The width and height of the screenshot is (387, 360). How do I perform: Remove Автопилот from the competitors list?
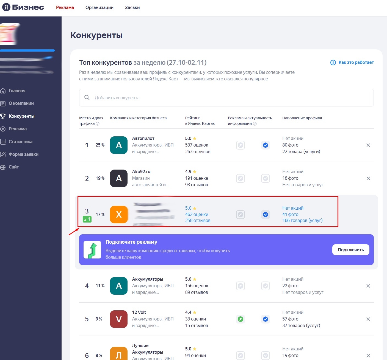[368, 145]
